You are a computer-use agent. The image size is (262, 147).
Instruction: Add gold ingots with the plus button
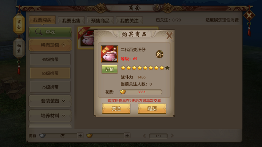[127, 136]
